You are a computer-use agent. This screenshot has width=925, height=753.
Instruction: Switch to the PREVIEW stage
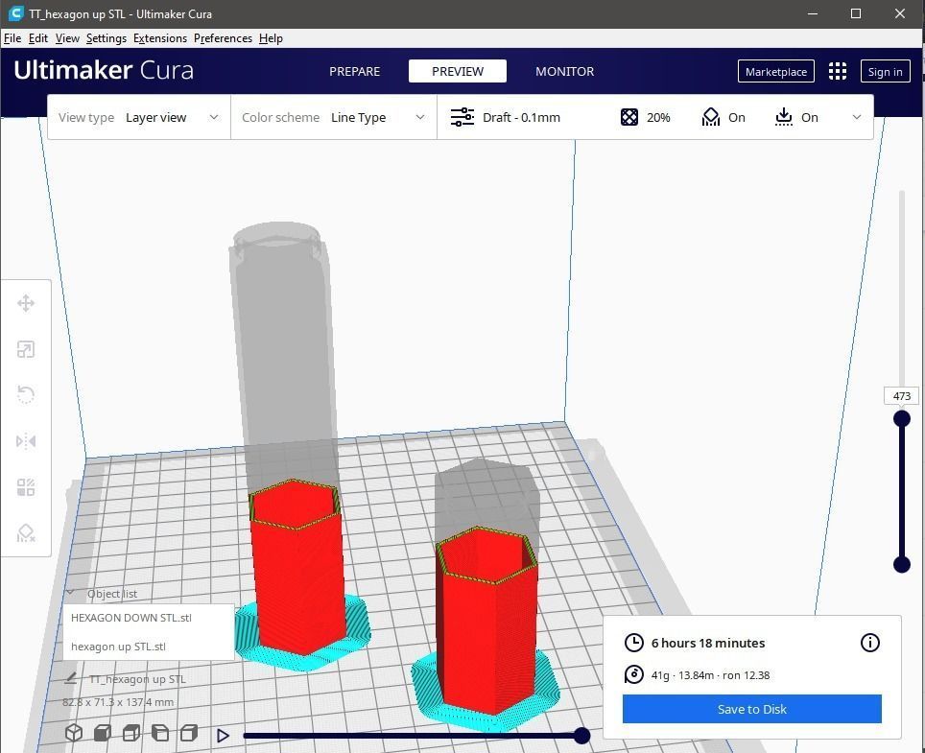[x=457, y=71]
